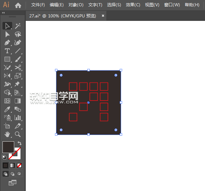Click top-left corner radius widget of rectangle
This screenshot has height=191, width=205.
tap(61, 75)
